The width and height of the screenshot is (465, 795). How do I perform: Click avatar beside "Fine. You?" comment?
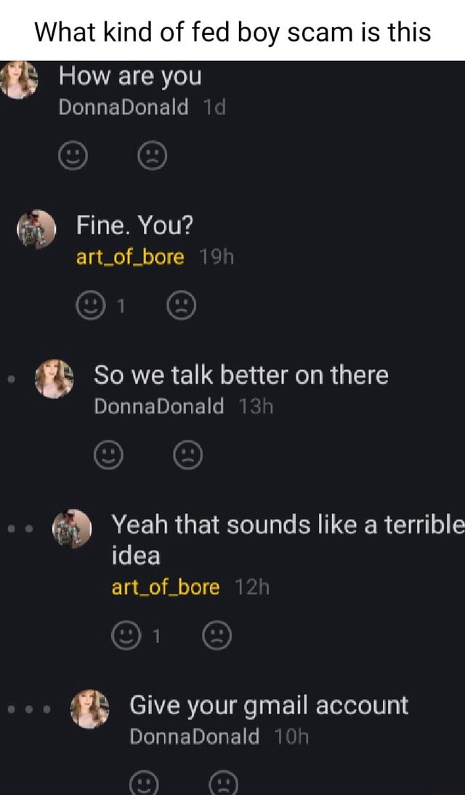click(x=36, y=229)
